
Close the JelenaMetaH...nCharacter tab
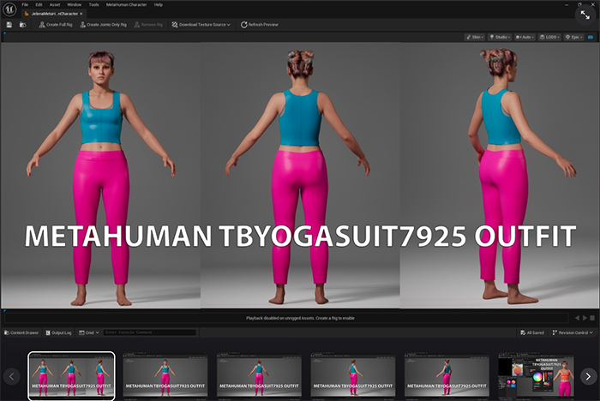[x=81, y=14]
